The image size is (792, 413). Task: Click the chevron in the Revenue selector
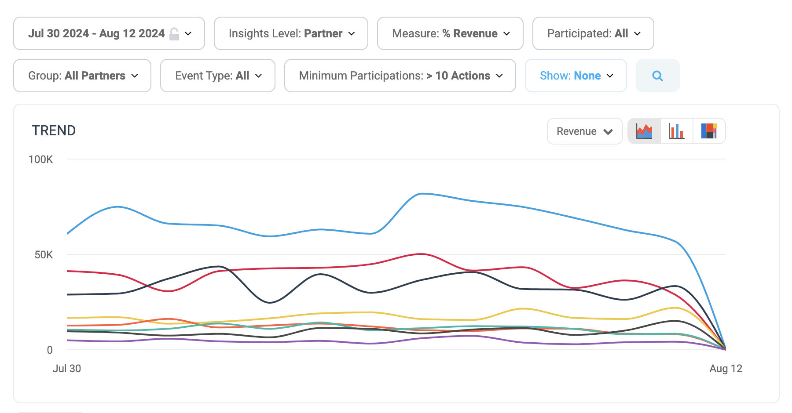pos(608,132)
